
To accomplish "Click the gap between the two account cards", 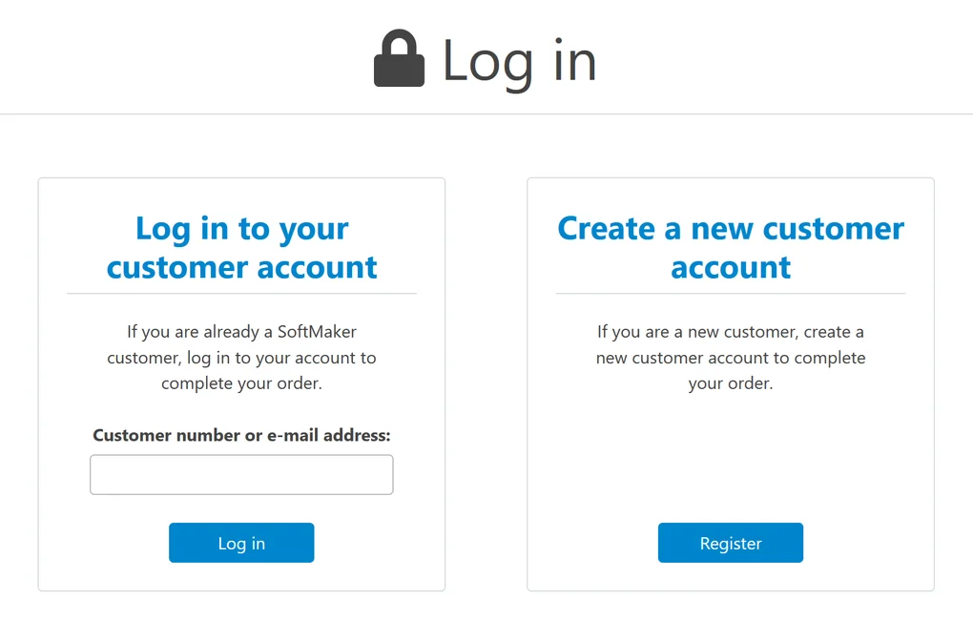I will [x=486, y=382].
